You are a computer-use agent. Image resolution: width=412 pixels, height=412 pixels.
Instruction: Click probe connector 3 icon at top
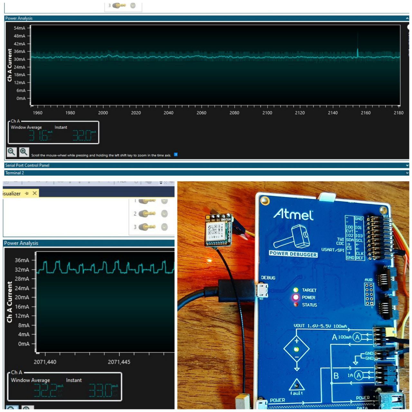[x=119, y=5]
